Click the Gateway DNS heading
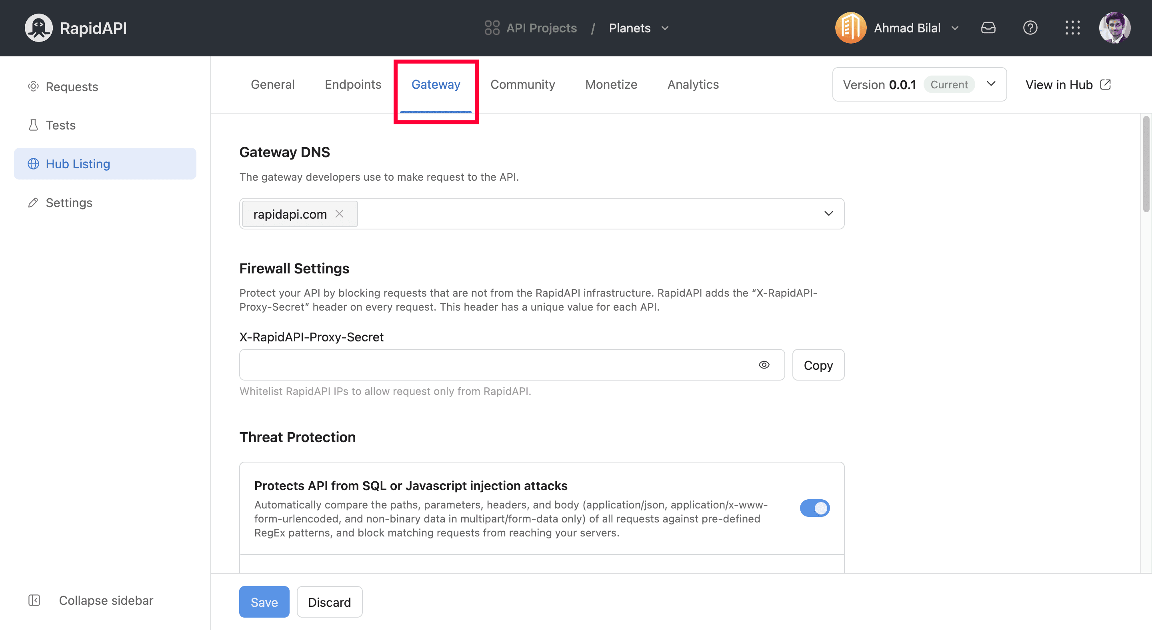1152x630 pixels. pos(284,152)
